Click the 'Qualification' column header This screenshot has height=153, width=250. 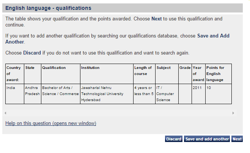tap(54, 68)
